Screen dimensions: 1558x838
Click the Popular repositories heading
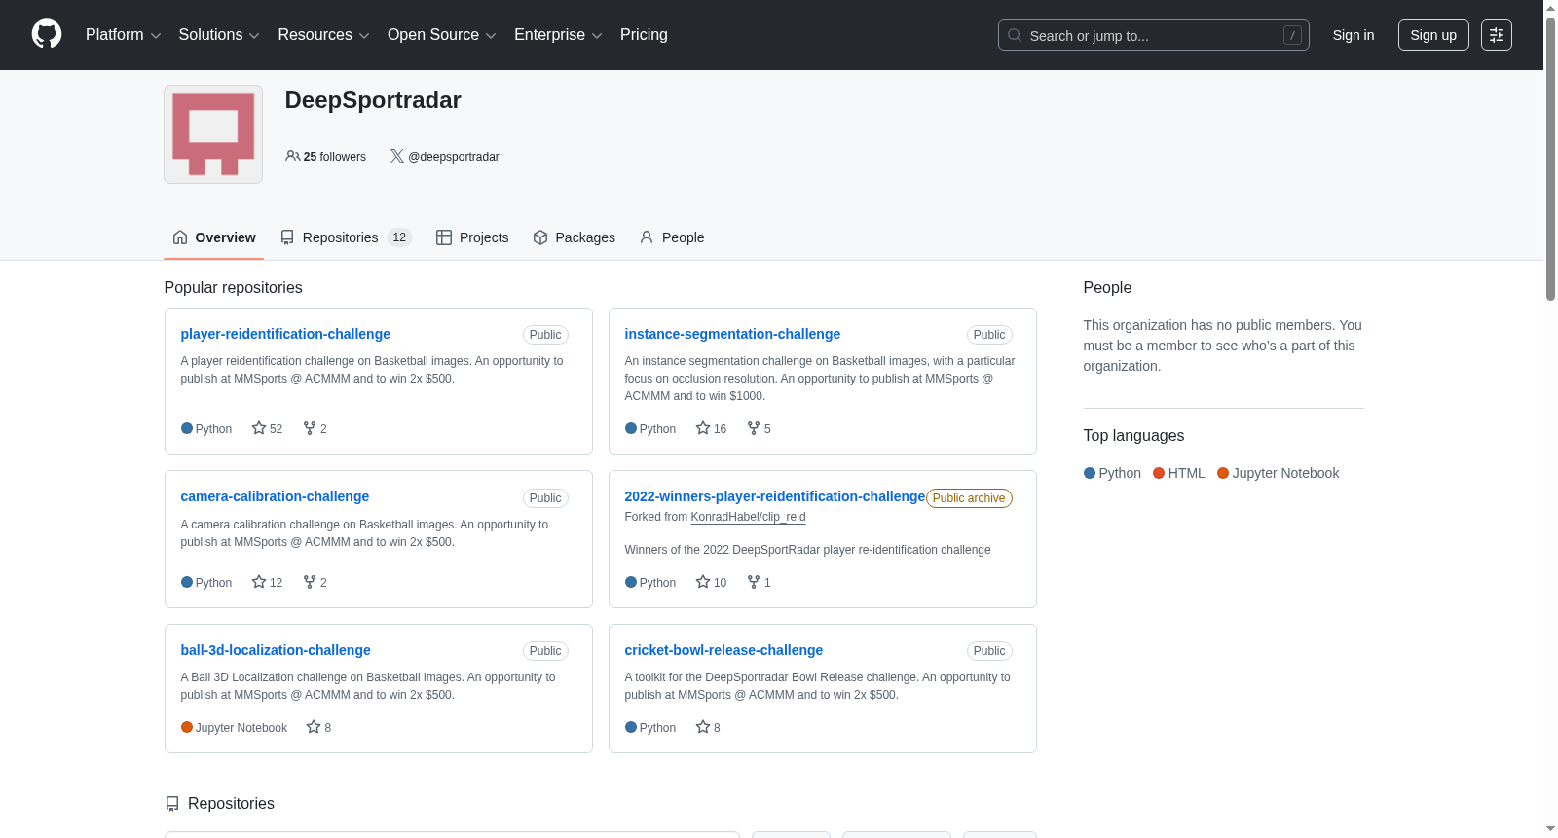234,288
